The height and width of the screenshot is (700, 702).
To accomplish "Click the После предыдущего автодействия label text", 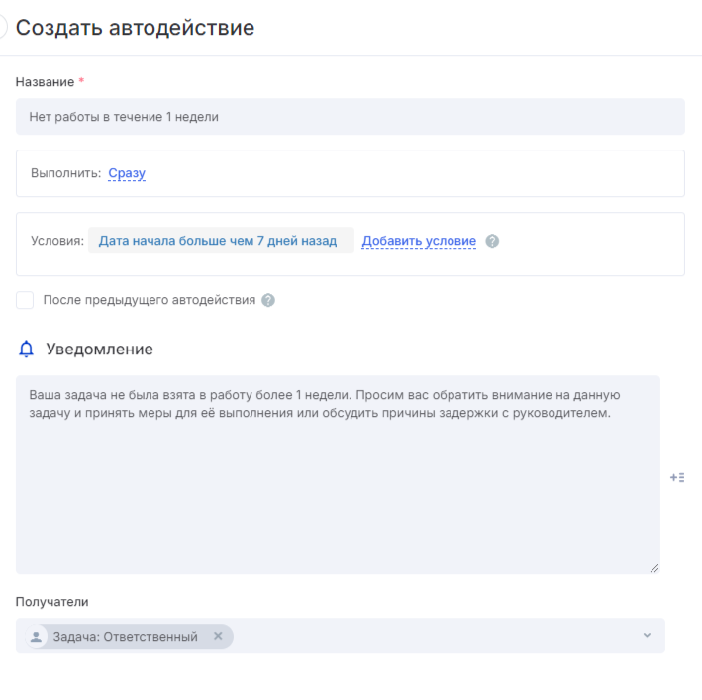I will click(x=150, y=300).
